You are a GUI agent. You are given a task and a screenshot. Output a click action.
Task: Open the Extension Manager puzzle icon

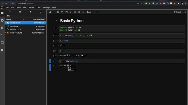(2, 50)
